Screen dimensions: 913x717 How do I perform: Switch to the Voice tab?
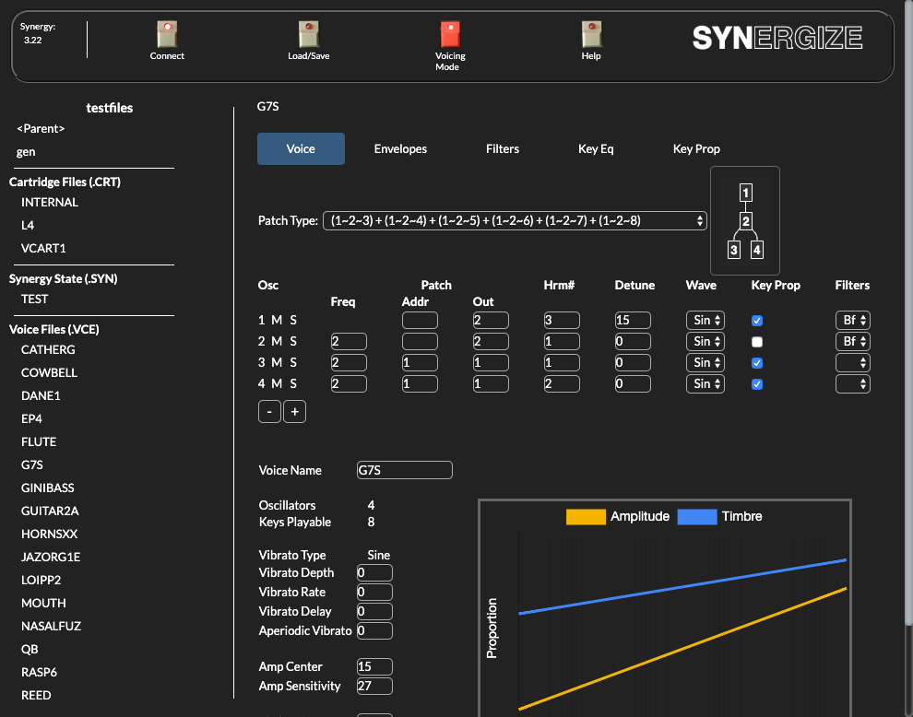coord(301,149)
